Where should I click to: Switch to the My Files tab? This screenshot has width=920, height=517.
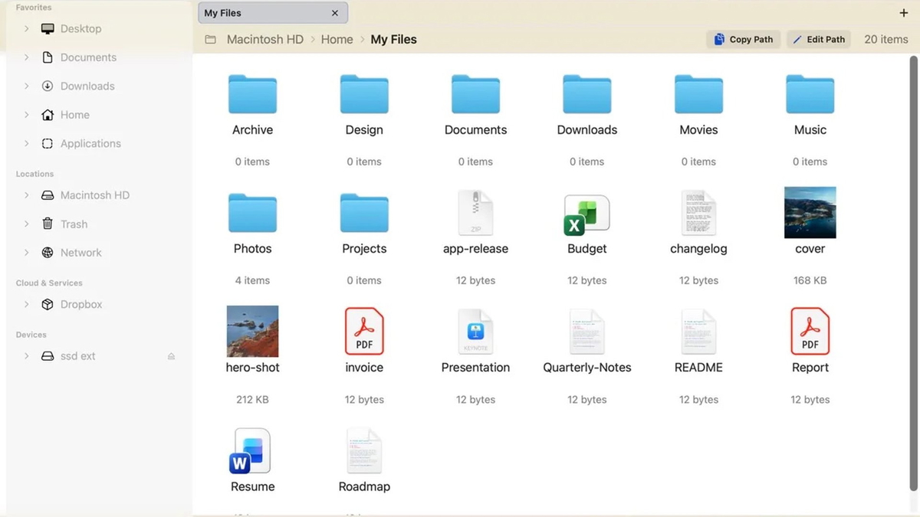pyautogui.click(x=273, y=13)
